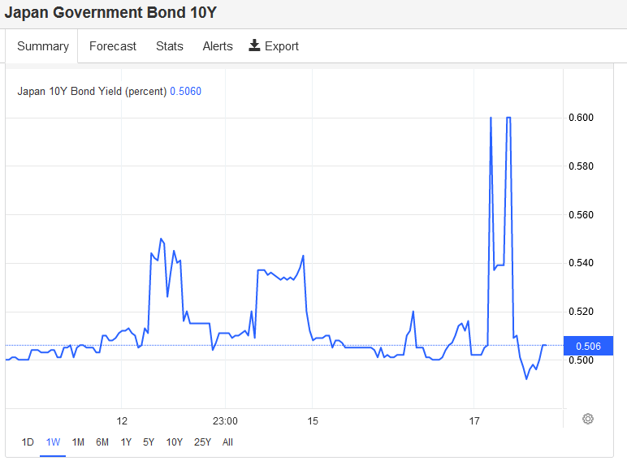Select the 1W time range

tap(53, 442)
